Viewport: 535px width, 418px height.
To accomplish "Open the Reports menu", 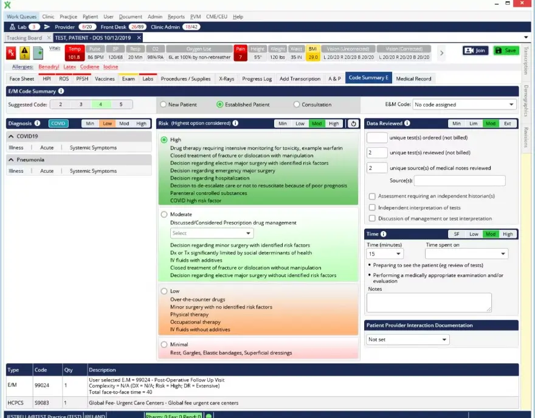I will click(176, 17).
